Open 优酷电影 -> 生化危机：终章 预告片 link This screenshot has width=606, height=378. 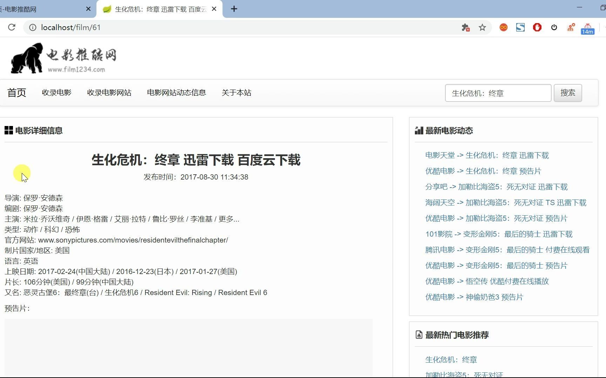pyautogui.click(x=483, y=171)
